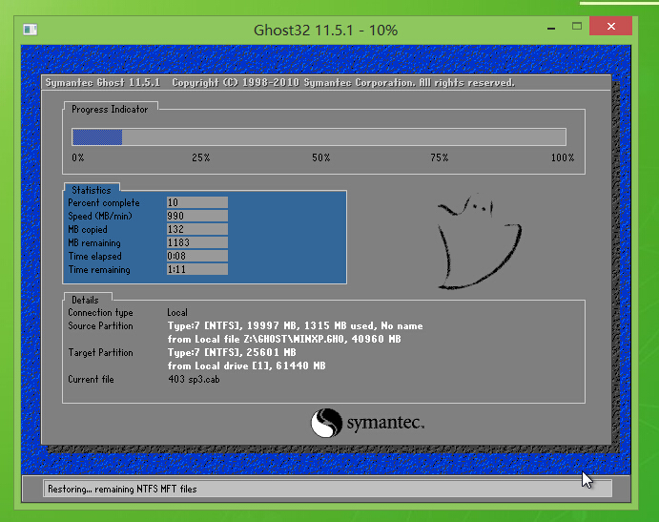Click the window title 'Ghost32 11.5.1 - 10%'
This screenshot has height=522, width=659.
(326, 30)
